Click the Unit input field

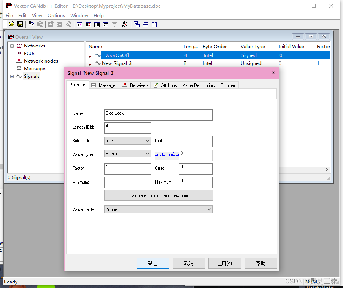click(195, 142)
